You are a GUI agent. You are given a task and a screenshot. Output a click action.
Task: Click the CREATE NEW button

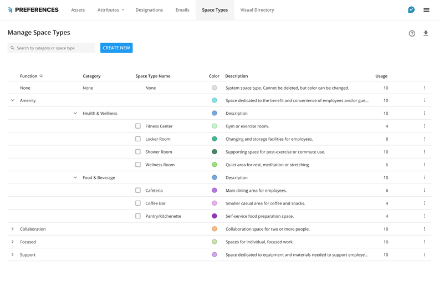(x=116, y=48)
